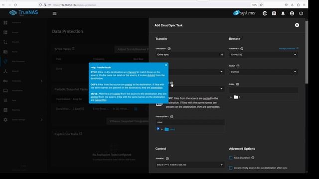Expand the Credentials sidebar submenu arrow

click(x=41, y=81)
